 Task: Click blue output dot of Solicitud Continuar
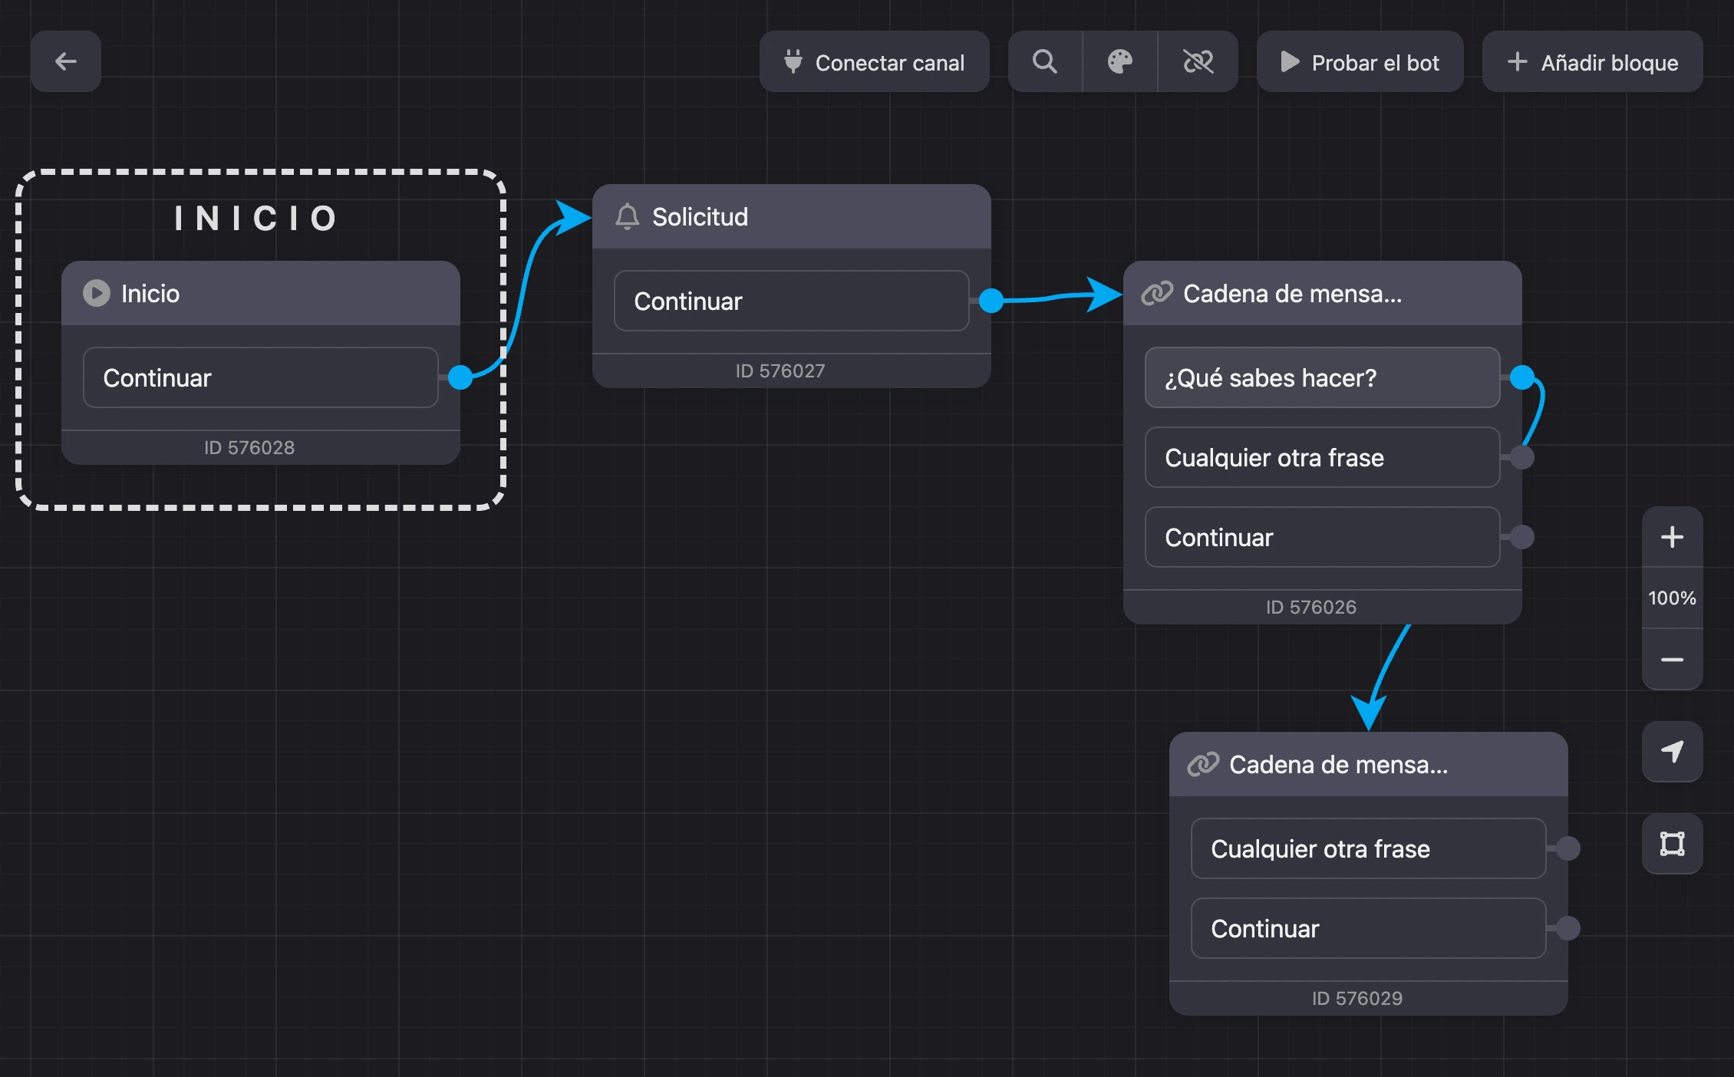(x=991, y=301)
